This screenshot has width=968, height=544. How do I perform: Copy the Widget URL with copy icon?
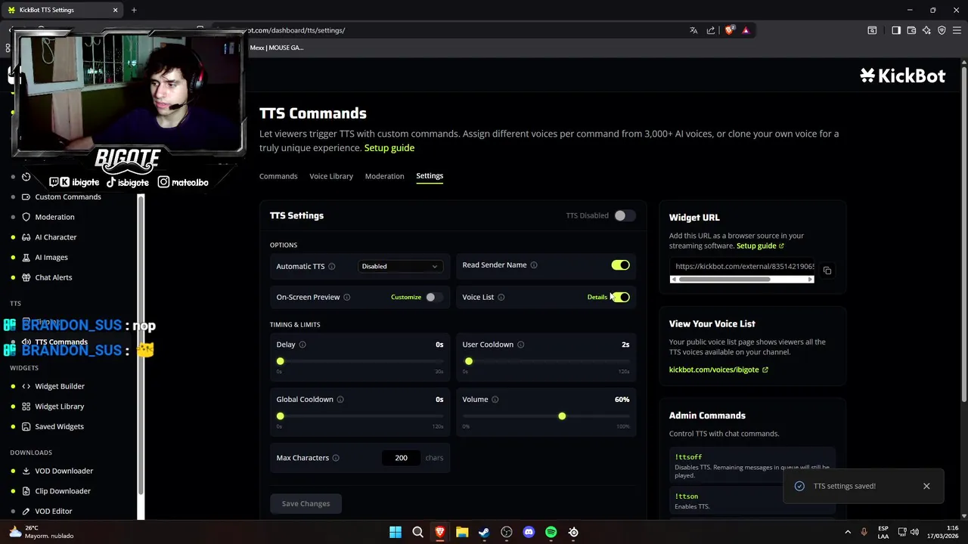coord(827,270)
